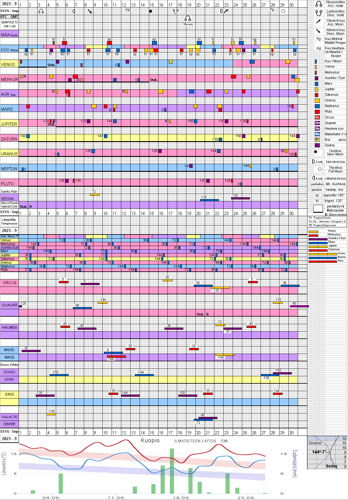The image size is (348, 500).
Task: Click the Ylenevä kuu ascending arrow in legend
Action: pos(318,22)
